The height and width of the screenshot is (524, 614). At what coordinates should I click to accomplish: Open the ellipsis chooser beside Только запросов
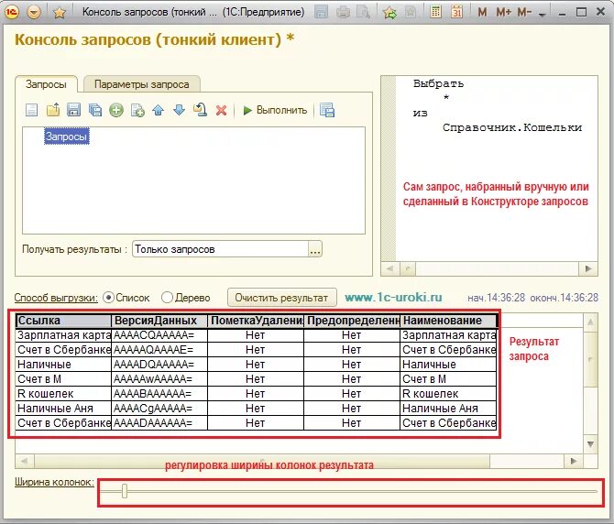[x=315, y=249]
